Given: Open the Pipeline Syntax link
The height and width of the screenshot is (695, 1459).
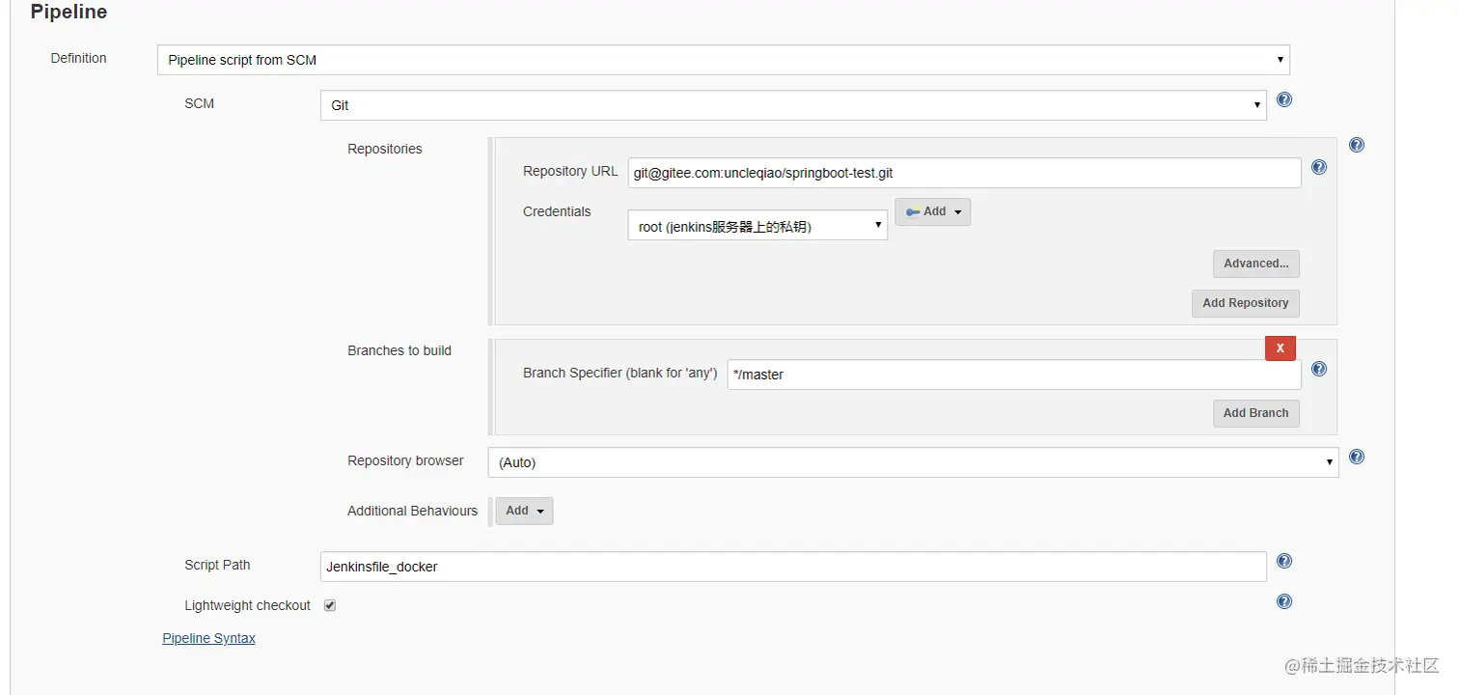Looking at the screenshot, I should pos(208,638).
